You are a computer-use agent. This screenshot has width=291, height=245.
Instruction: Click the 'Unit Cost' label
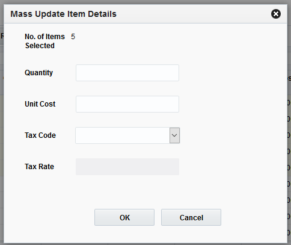click(x=40, y=104)
